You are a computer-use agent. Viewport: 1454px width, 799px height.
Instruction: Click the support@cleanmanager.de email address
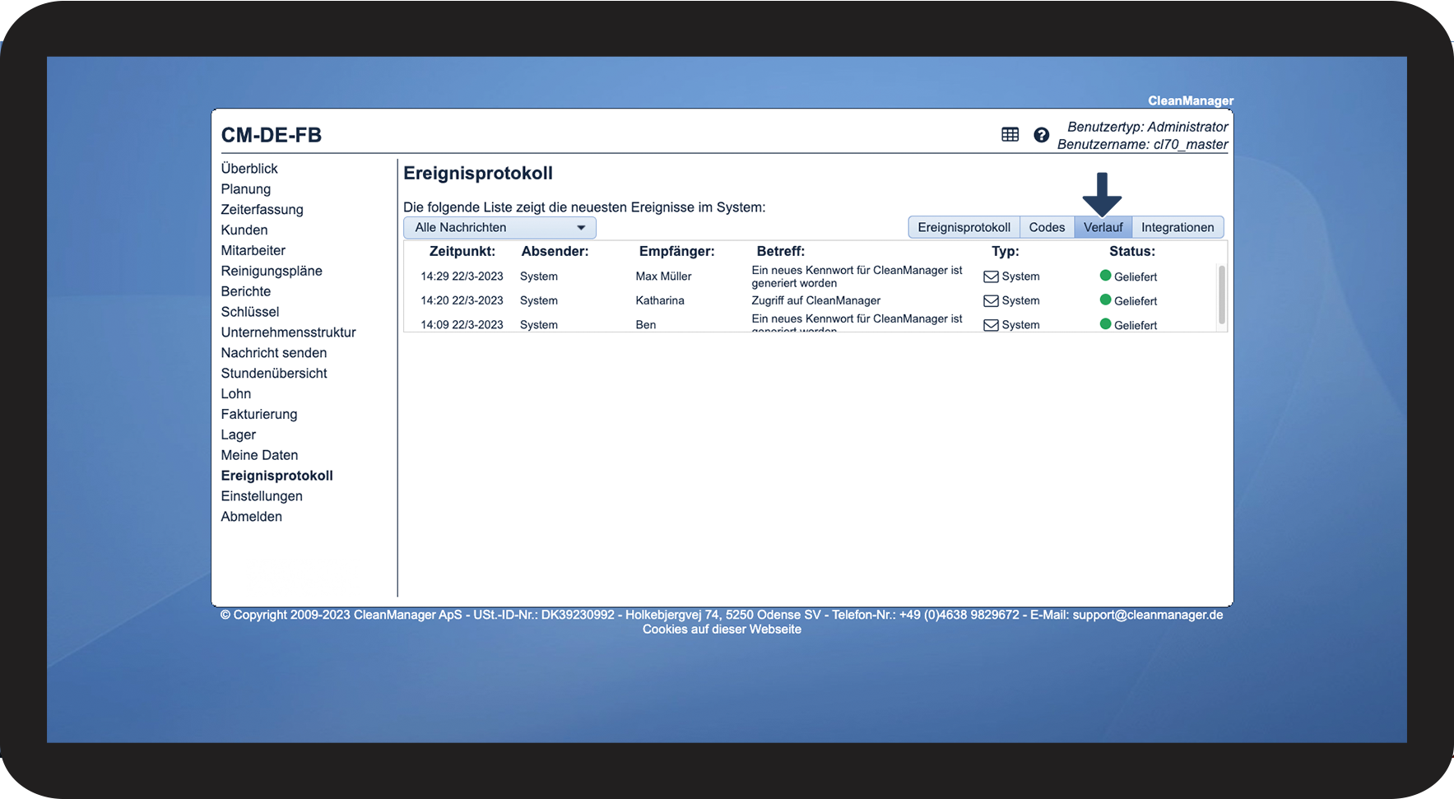point(1148,615)
